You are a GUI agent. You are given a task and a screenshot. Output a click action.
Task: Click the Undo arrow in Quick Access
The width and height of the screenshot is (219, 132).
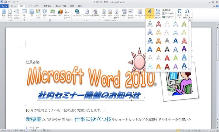pyautogui.click(x=9, y=2)
